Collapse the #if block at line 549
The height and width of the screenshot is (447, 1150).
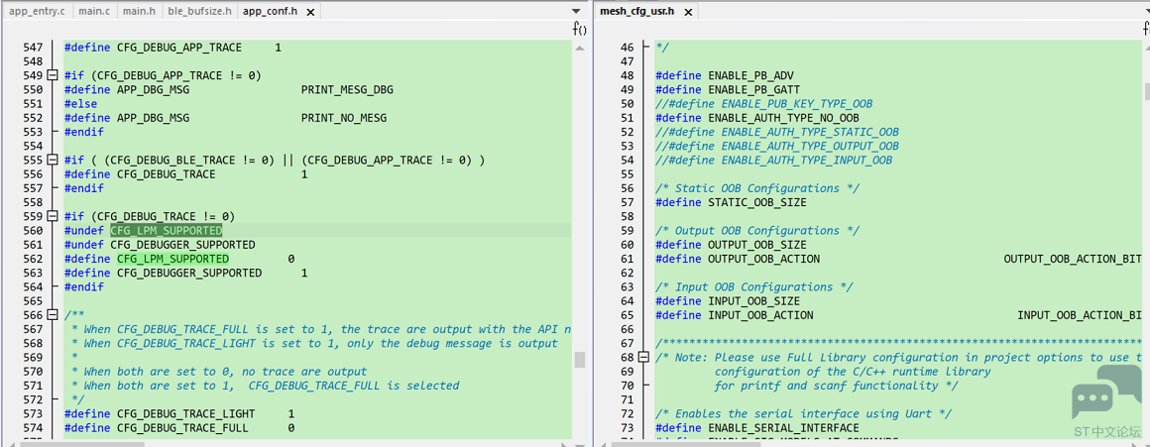pos(52,75)
